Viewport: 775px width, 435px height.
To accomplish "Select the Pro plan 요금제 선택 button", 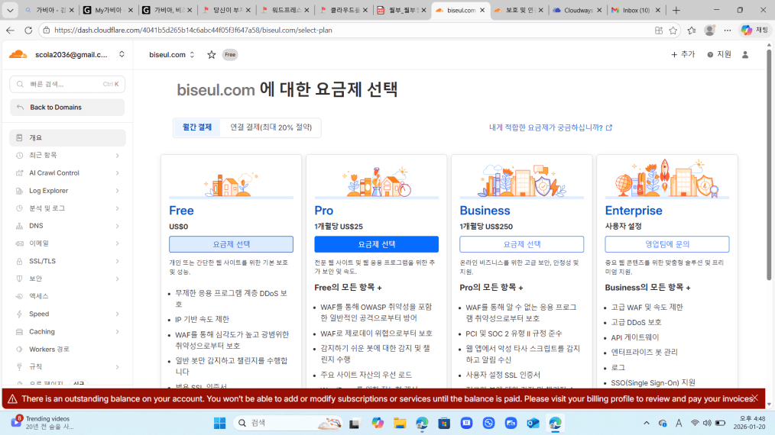I will coord(376,244).
